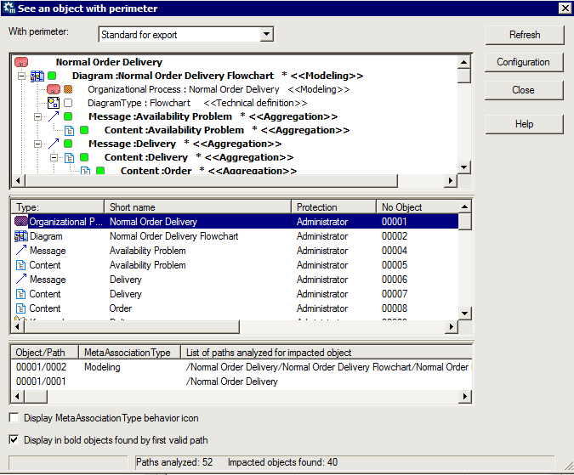Click the Diagram row icon in the list

pyautogui.click(x=21, y=236)
